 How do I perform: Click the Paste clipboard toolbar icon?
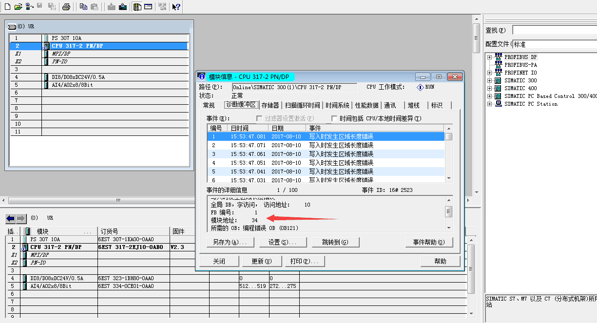[95, 6]
